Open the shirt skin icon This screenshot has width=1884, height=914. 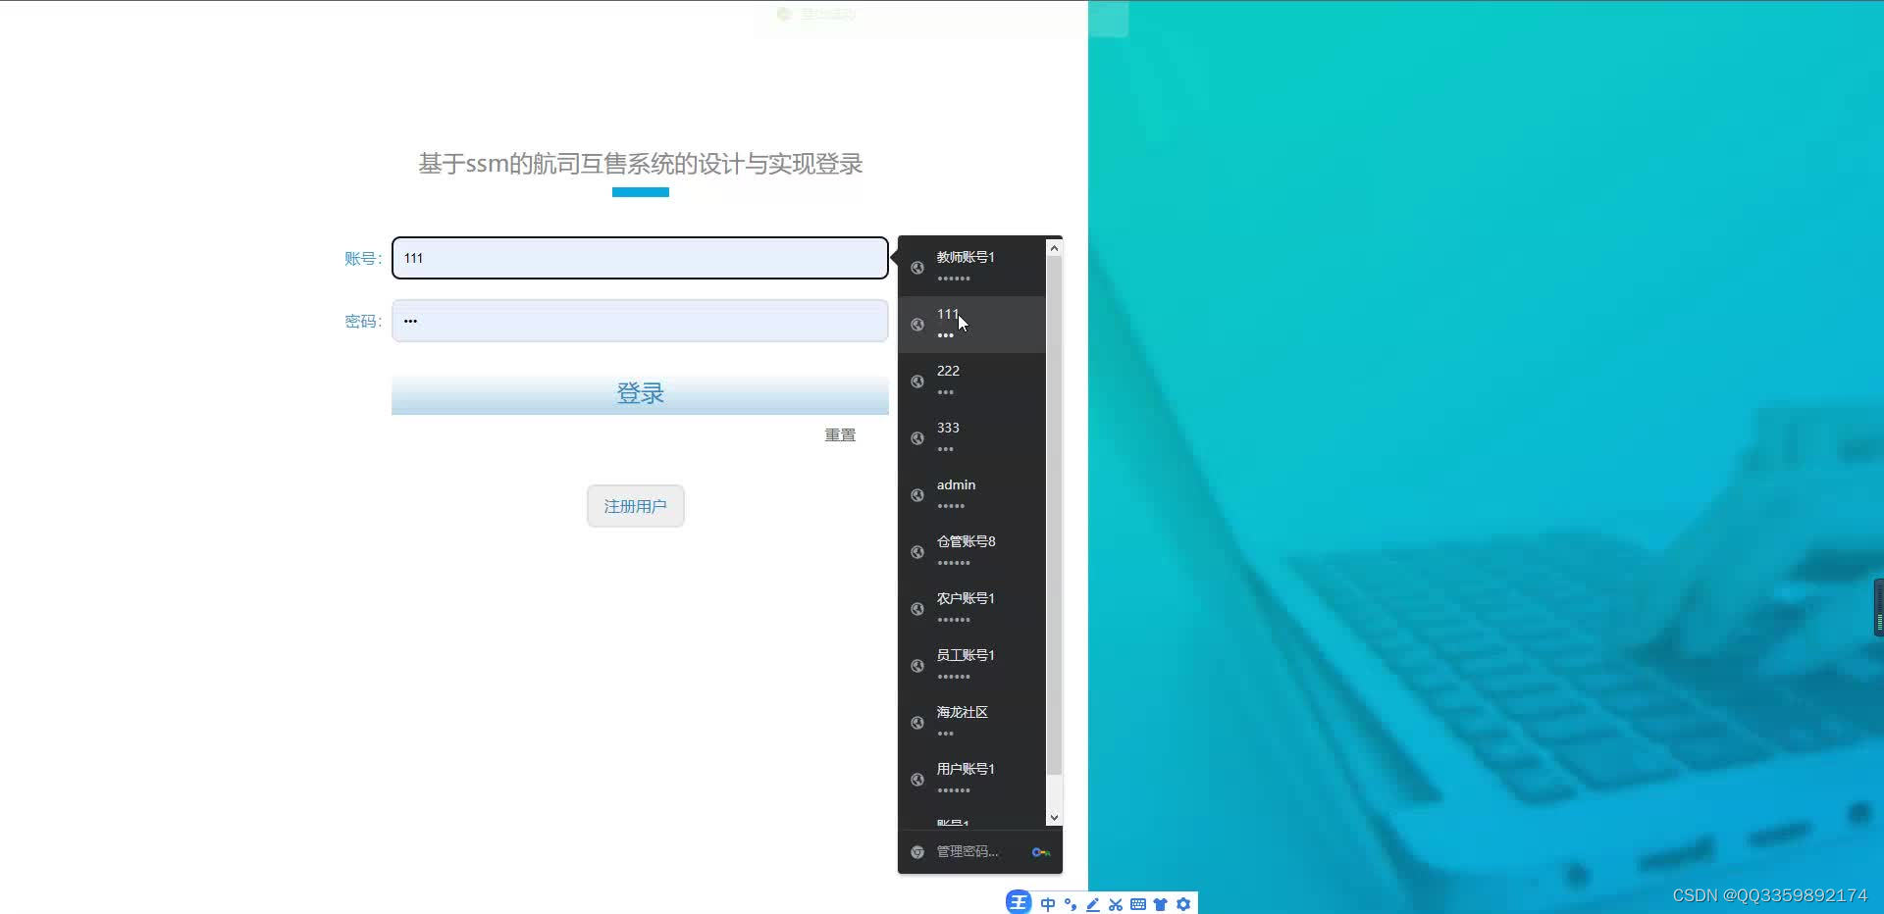click(1161, 904)
